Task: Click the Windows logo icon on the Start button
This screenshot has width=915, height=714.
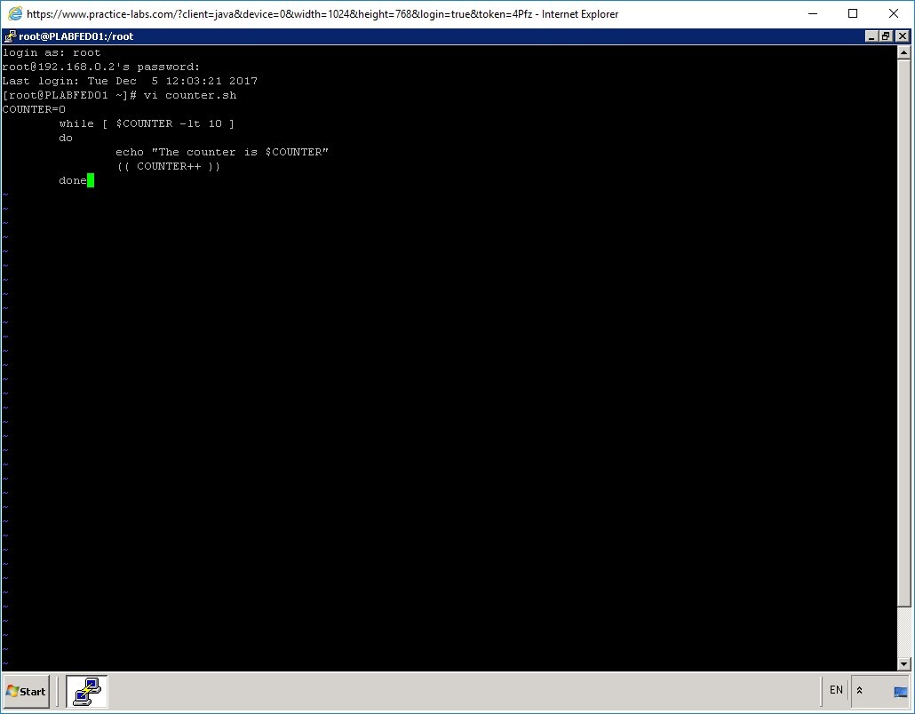Action: pyautogui.click(x=13, y=691)
